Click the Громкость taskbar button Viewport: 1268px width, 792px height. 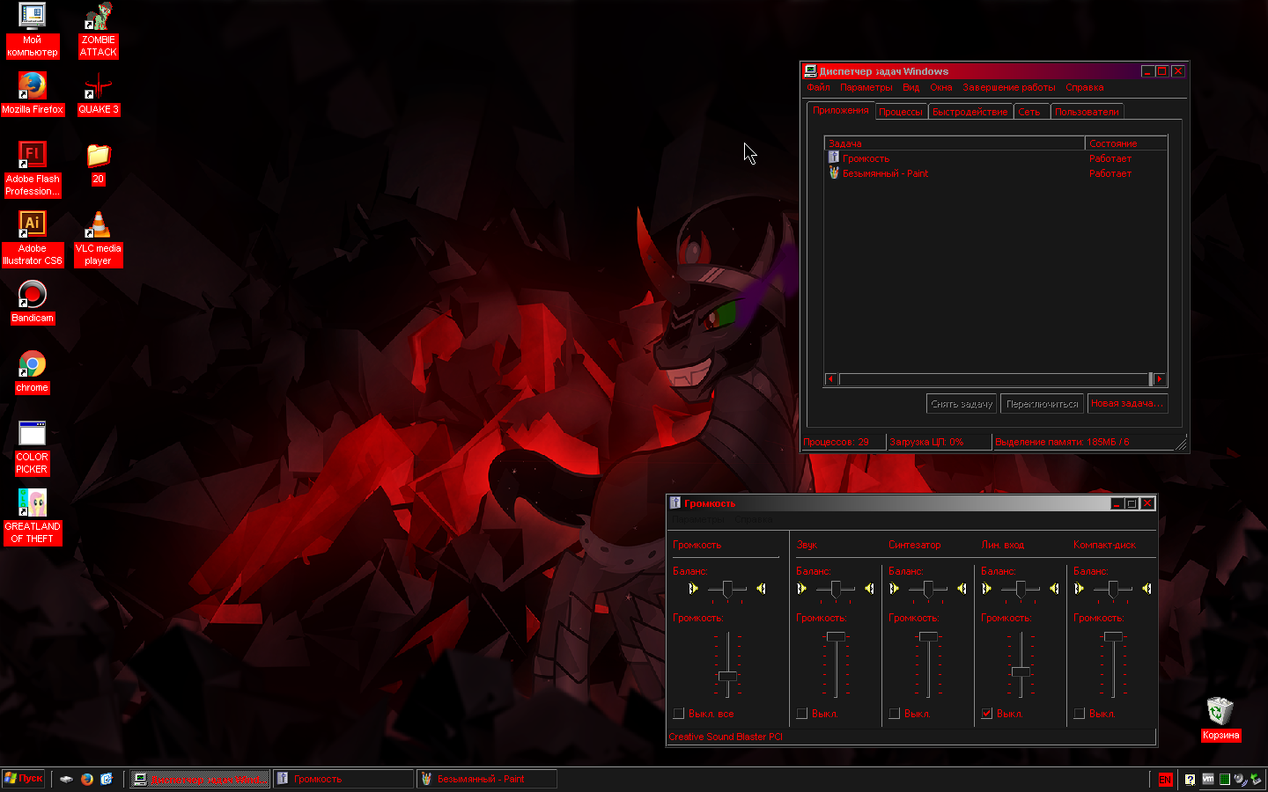point(343,779)
